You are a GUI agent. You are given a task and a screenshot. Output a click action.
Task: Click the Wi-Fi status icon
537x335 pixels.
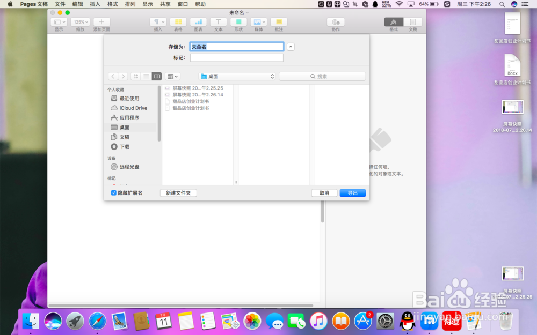click(x=399, y=4)
